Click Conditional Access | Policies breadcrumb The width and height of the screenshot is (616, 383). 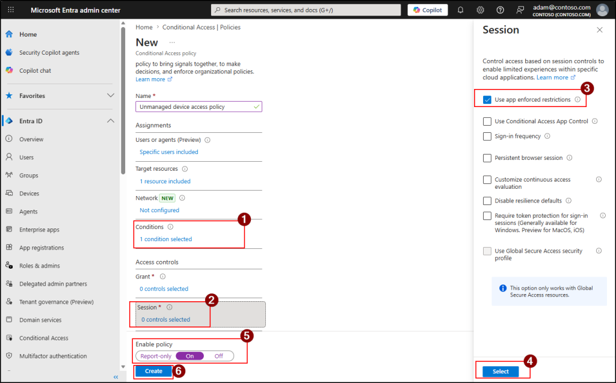pos(201,27)
